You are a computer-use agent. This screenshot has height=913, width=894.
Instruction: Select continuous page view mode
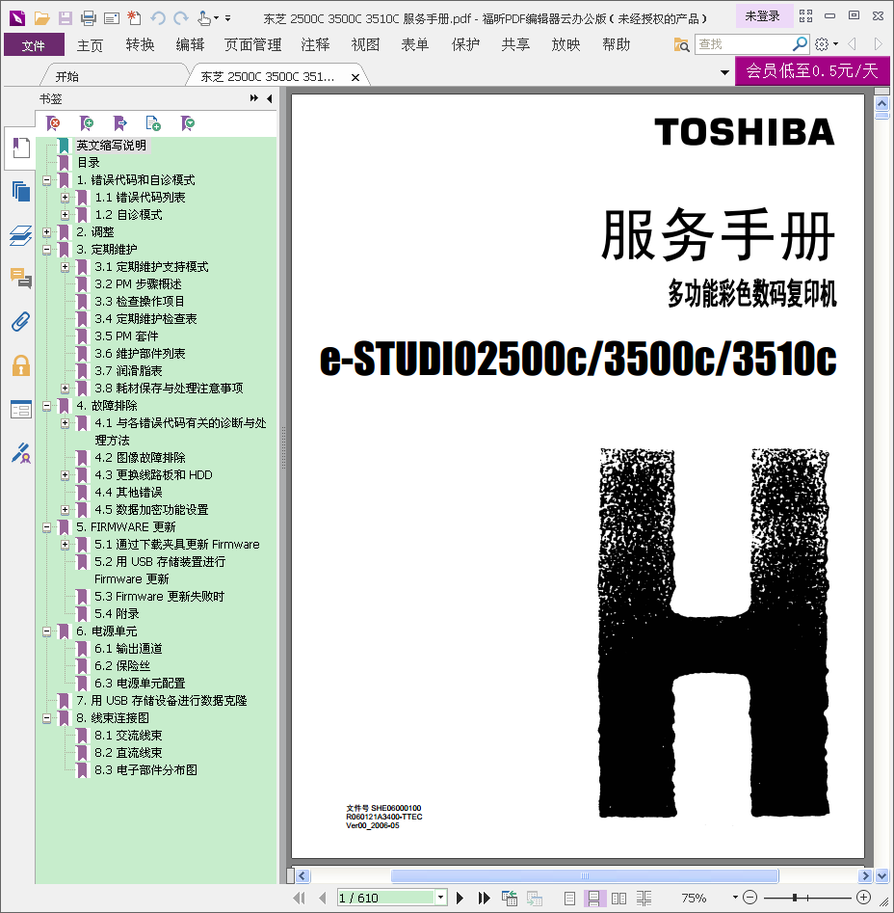click(593, 898)
